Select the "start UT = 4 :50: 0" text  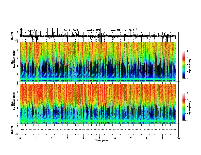tap(123, 30)
